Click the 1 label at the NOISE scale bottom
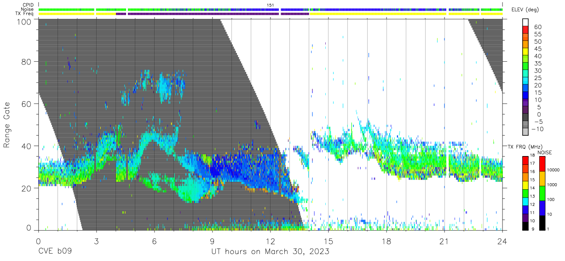 [548, 229]
